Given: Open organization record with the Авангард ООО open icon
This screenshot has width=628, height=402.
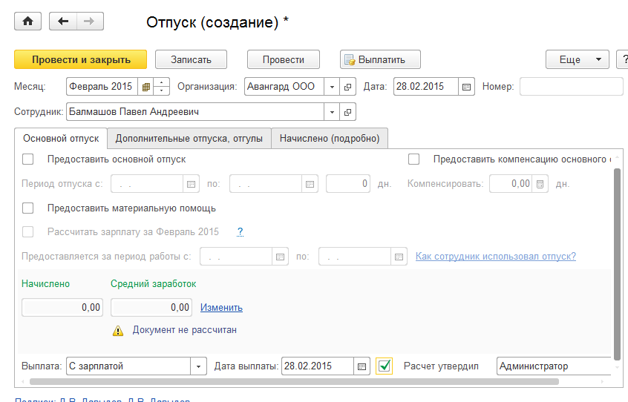Looking at the screenshot, I should click(x=348, y=87).
